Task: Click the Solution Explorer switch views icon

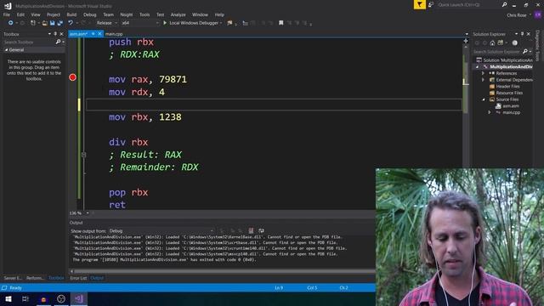Action: click(501, 43)
